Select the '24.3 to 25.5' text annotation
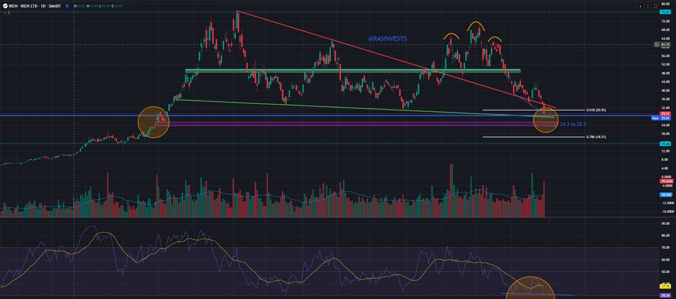 [573, 123]
